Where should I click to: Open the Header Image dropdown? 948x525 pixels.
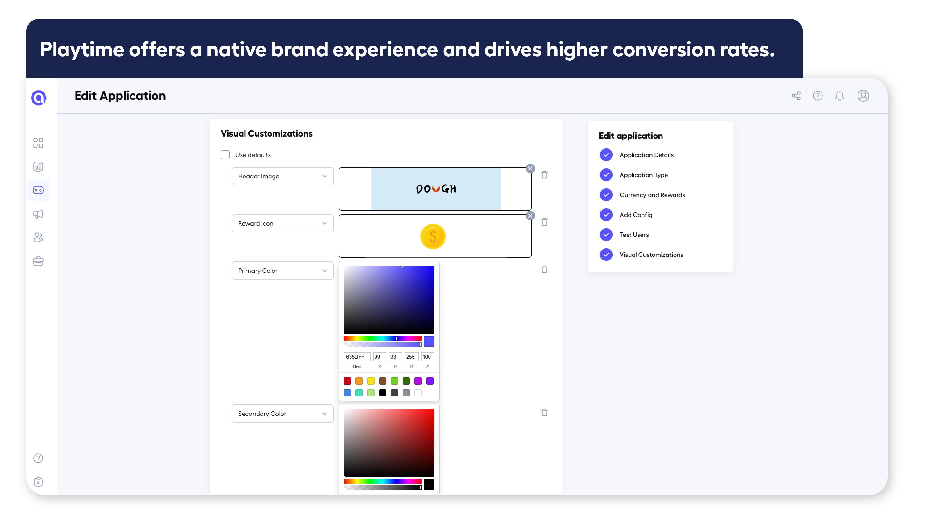tap(282, 176)
